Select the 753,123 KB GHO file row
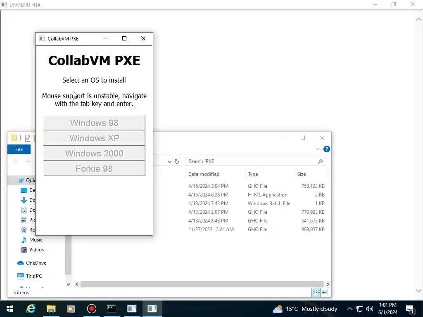This screenshot has width=423, height=317. 256,186
